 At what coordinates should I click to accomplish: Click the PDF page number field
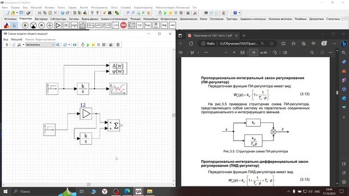(x=253, y=53)
